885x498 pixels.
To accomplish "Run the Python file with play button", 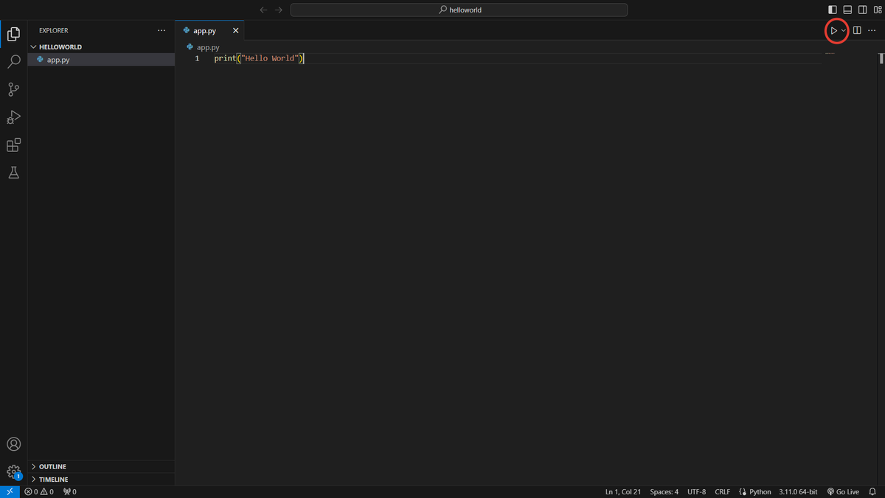I will pyautogui.click(x=833, y=30).
